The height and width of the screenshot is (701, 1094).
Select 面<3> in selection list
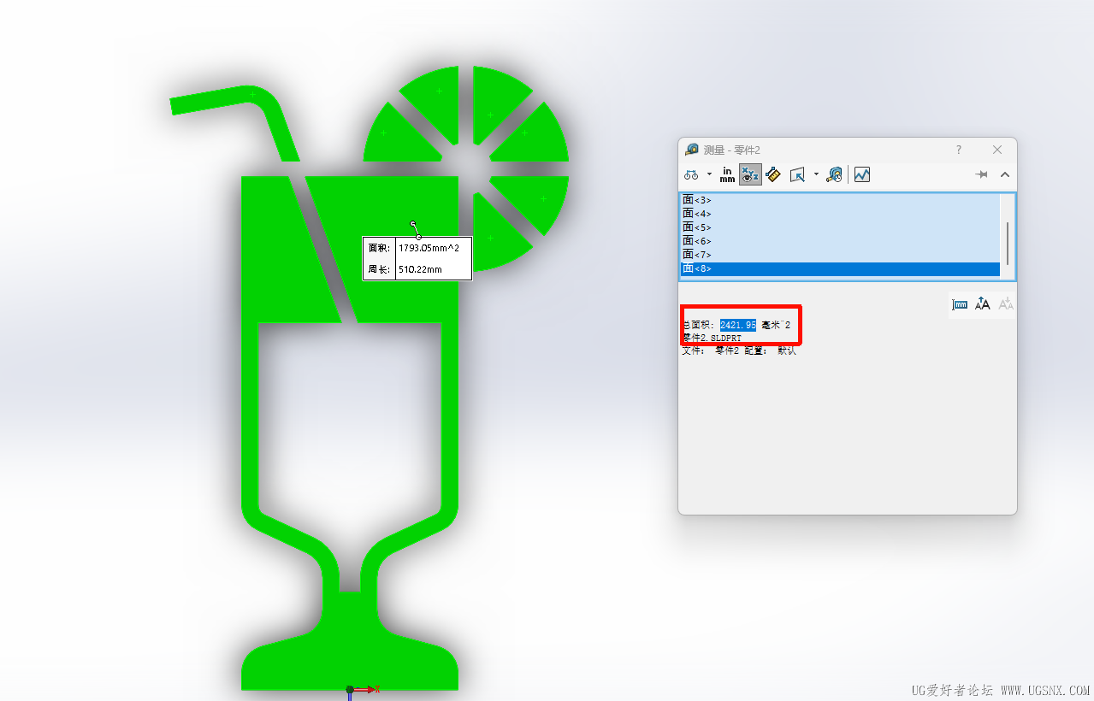click(840, 200)
